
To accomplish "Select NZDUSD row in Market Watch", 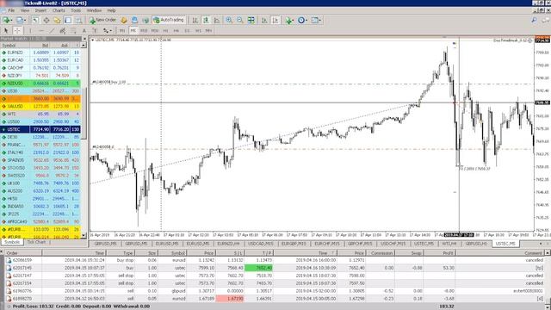I will pyautogui.click(x=40, y=84).
